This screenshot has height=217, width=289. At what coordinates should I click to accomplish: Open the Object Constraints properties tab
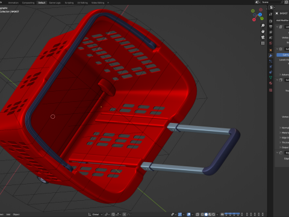[x=271, y=72]
